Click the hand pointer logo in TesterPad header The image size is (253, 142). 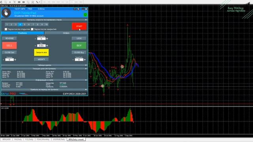6,13
